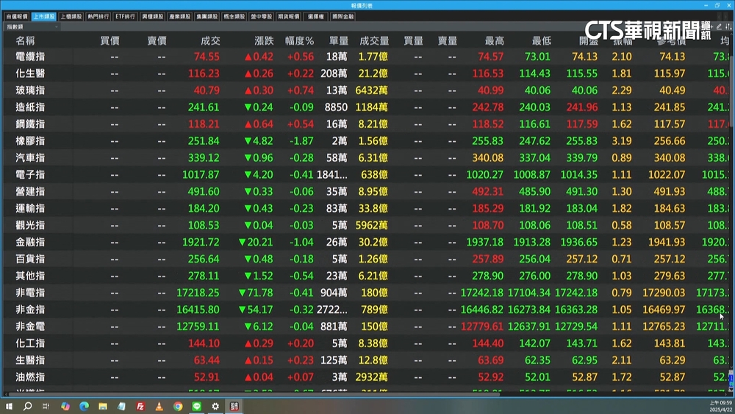Screen dimensions: 735x414
Task: Launch VLC media player from taskbar
Action: (159, 406)
